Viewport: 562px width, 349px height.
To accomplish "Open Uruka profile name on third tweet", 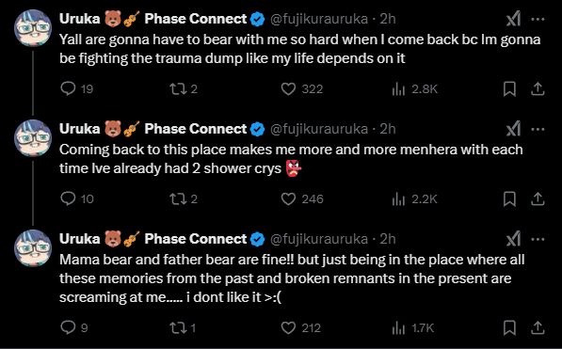I will tap(80, 239).
